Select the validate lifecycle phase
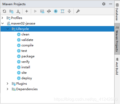Image resolution: width=120 pixels, height=104 pixels. pyautogui.click(x=27, y=40)
